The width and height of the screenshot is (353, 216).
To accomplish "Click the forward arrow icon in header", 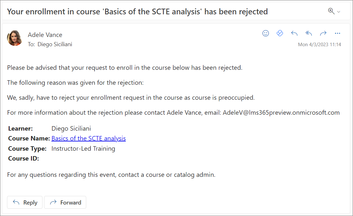I will pos(323,33).
